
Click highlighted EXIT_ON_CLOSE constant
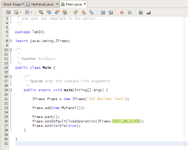tap(126, 121)
